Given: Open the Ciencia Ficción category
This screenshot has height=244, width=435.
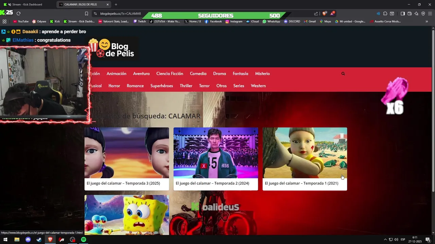Looking at the screenshot, I should (170, 74).
